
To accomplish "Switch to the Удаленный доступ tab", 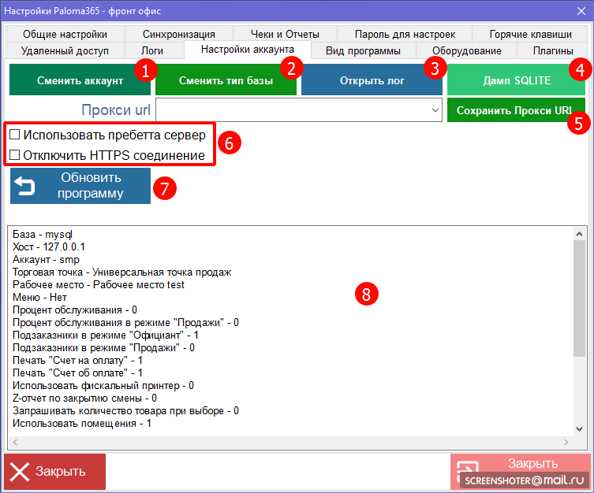I will tap(65, 50).
